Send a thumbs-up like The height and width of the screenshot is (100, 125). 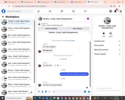point(89,92)
